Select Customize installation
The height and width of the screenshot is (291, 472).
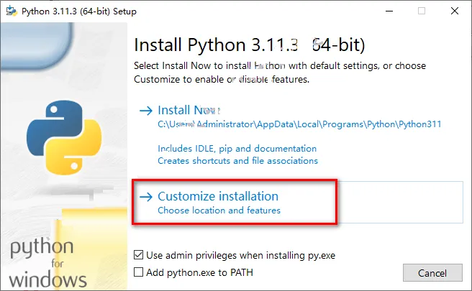tap(218, 196)
